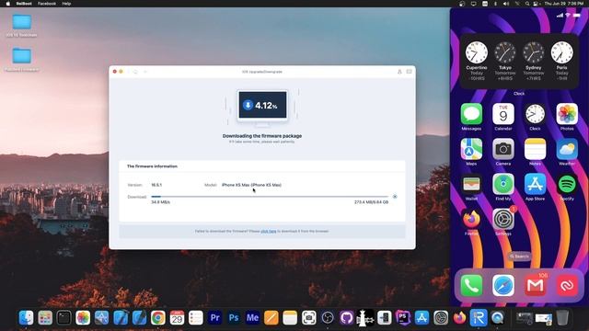Image resolution: width=589 pixels, height=331 pixels.
Task: Open Wallet app on the iPhone mirror
Action: point(471,184)
